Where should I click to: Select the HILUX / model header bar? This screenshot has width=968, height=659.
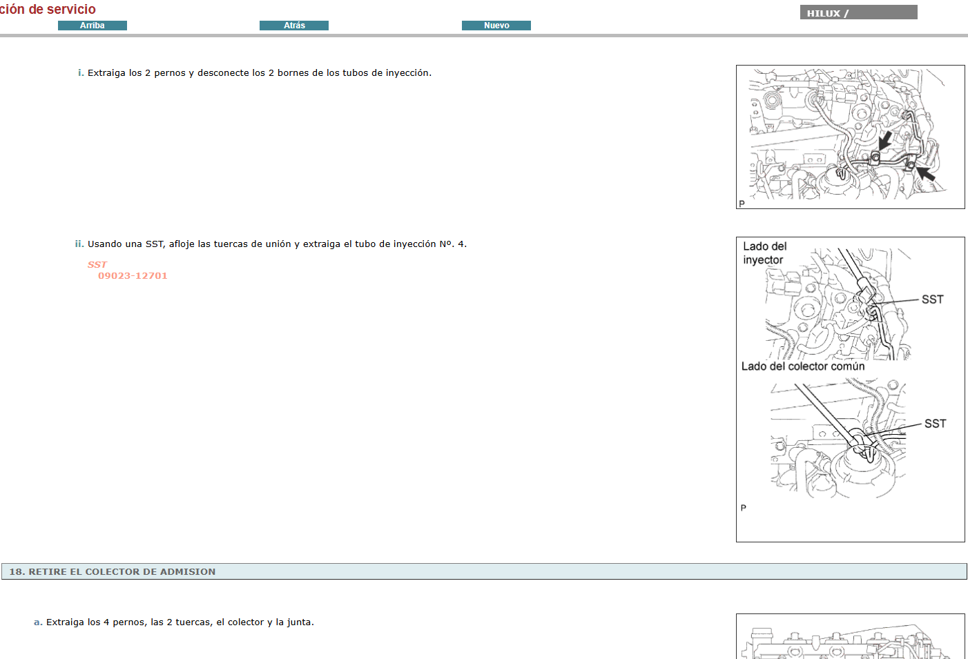tap(858, 11)
